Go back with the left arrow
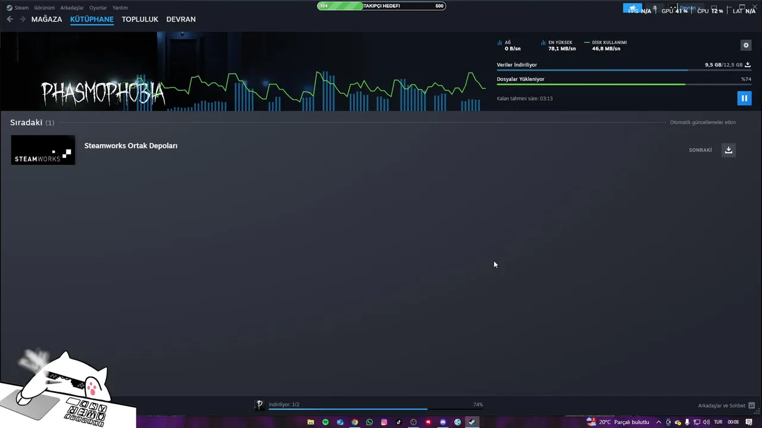This screenshot has width=762, height=428. pyautogui.click(x=10, y=19)
